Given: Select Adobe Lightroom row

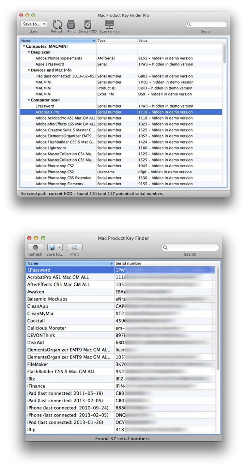Looking at the screenshot, I should point(121,148).
